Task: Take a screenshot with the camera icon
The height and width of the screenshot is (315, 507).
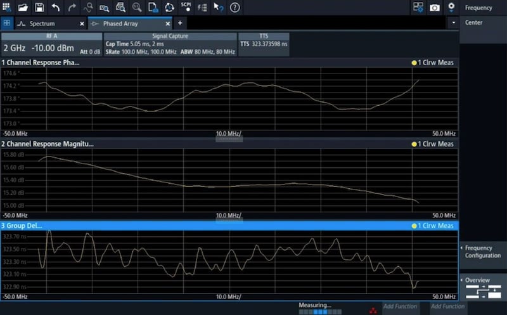Action: pyautogui.click(x=435, y=7)
